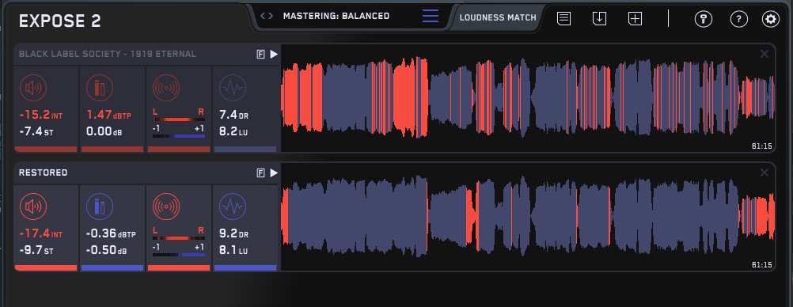Toggle the F filter button on Black Label Society track

(260, 55)
